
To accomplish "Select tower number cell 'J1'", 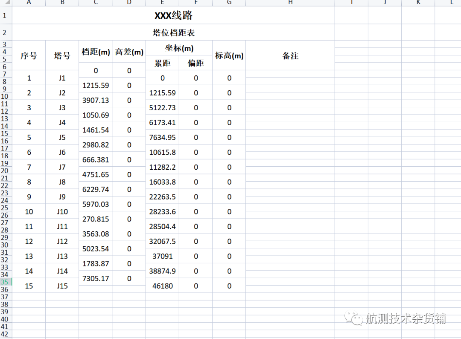I will point(62,78).
